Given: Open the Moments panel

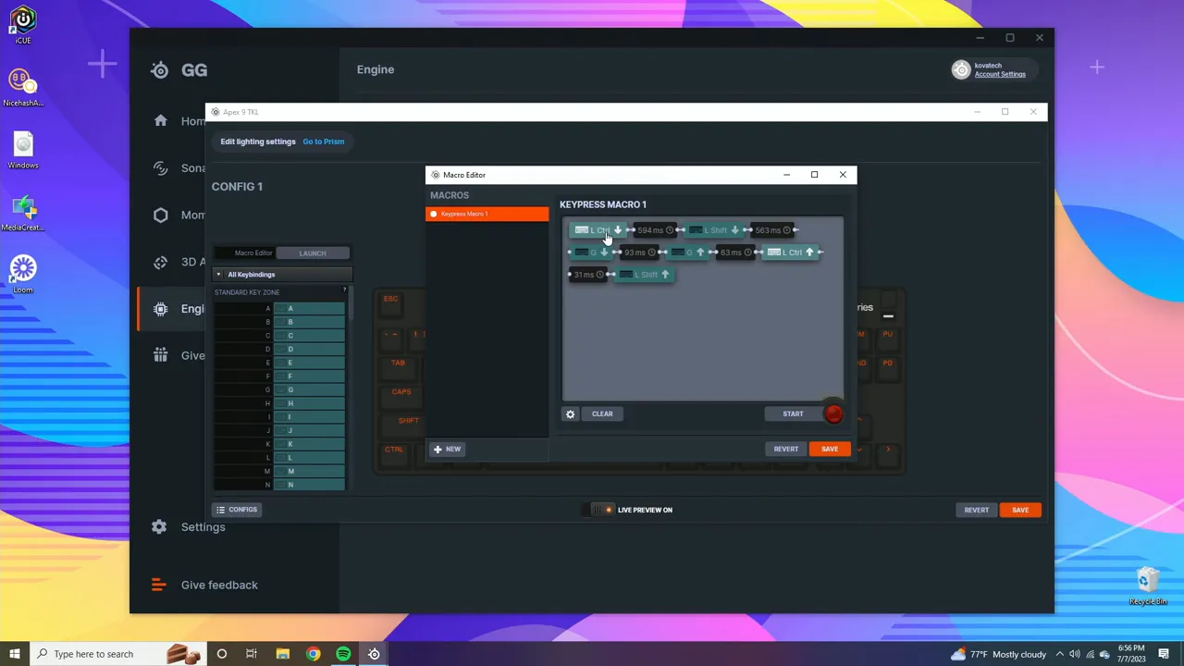Looking at the screenshot, I should (160, 215).
